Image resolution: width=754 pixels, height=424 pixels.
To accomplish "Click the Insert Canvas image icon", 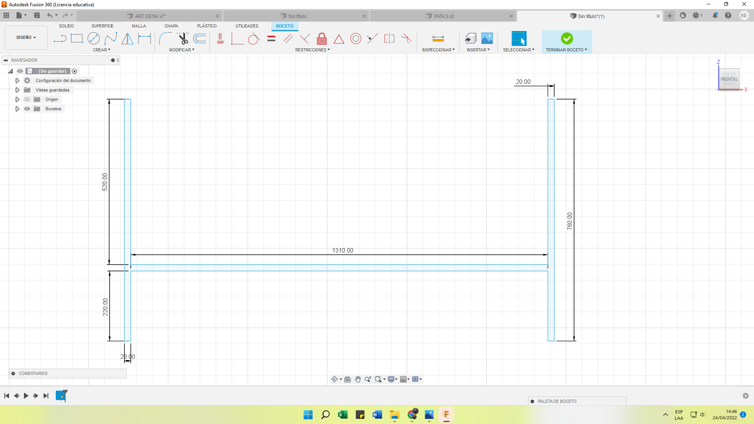I will [487, 38].
